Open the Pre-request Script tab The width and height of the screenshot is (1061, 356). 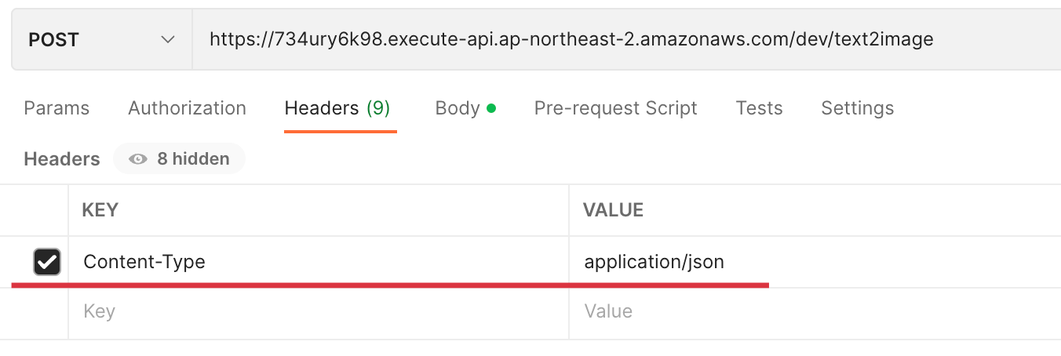[x=615, y=108]
